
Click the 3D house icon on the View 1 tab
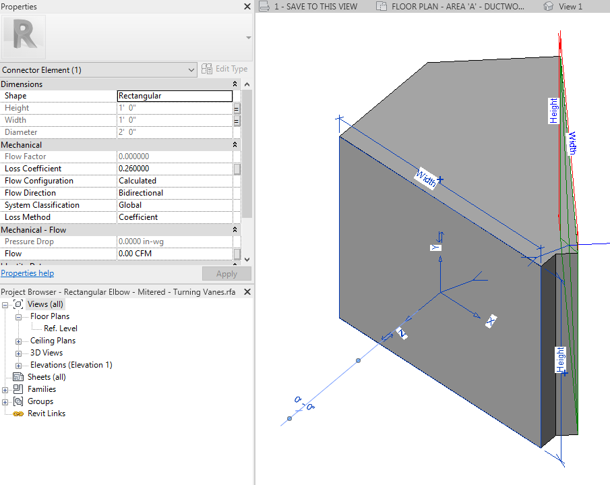coord(548,6)
